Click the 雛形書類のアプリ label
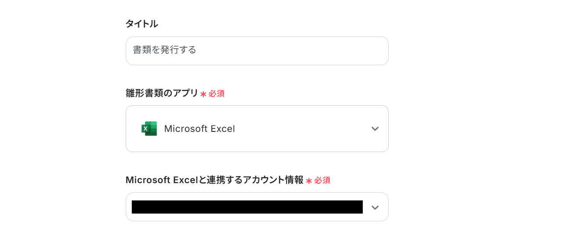Viewport: 564px width, 230px height. click(162, 93)
